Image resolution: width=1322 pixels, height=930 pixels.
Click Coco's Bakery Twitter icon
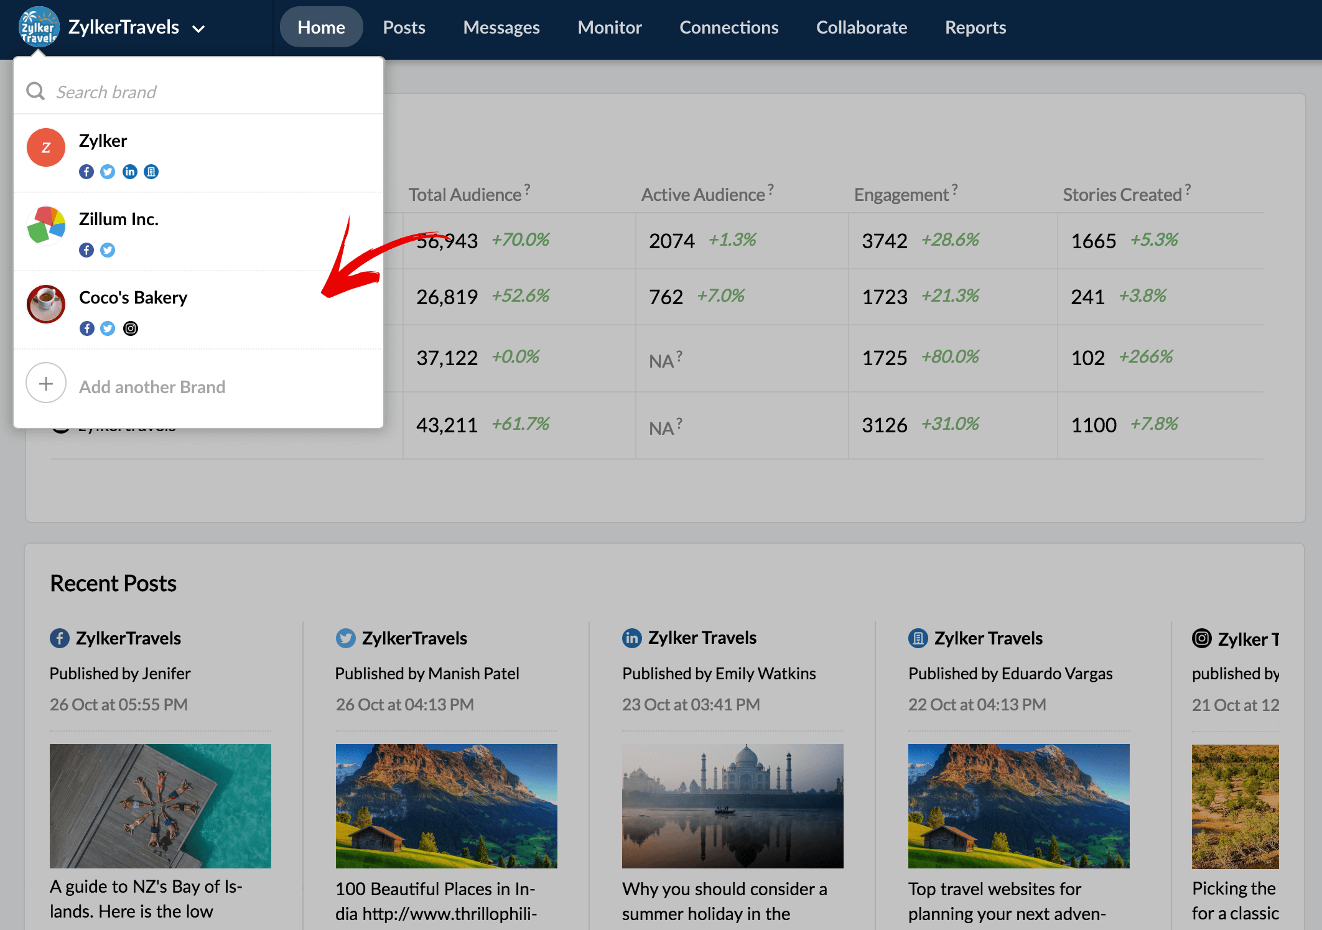[x=108, y=328]
